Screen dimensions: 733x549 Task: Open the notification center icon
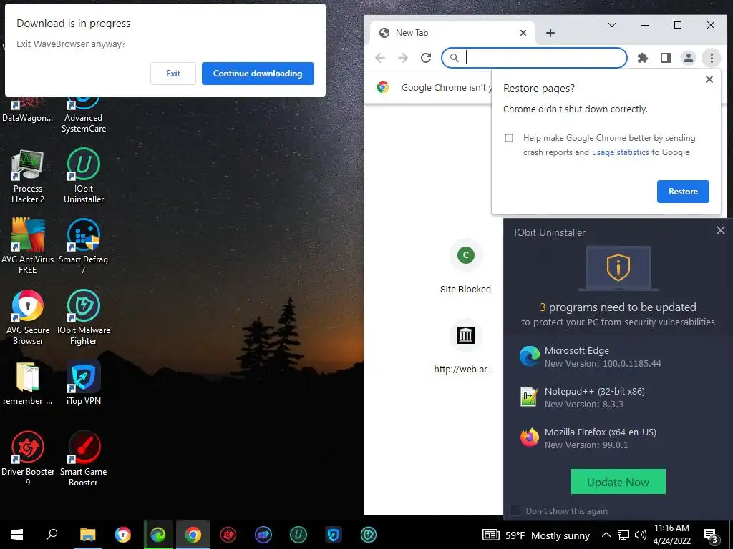click(x=711, y=535)
